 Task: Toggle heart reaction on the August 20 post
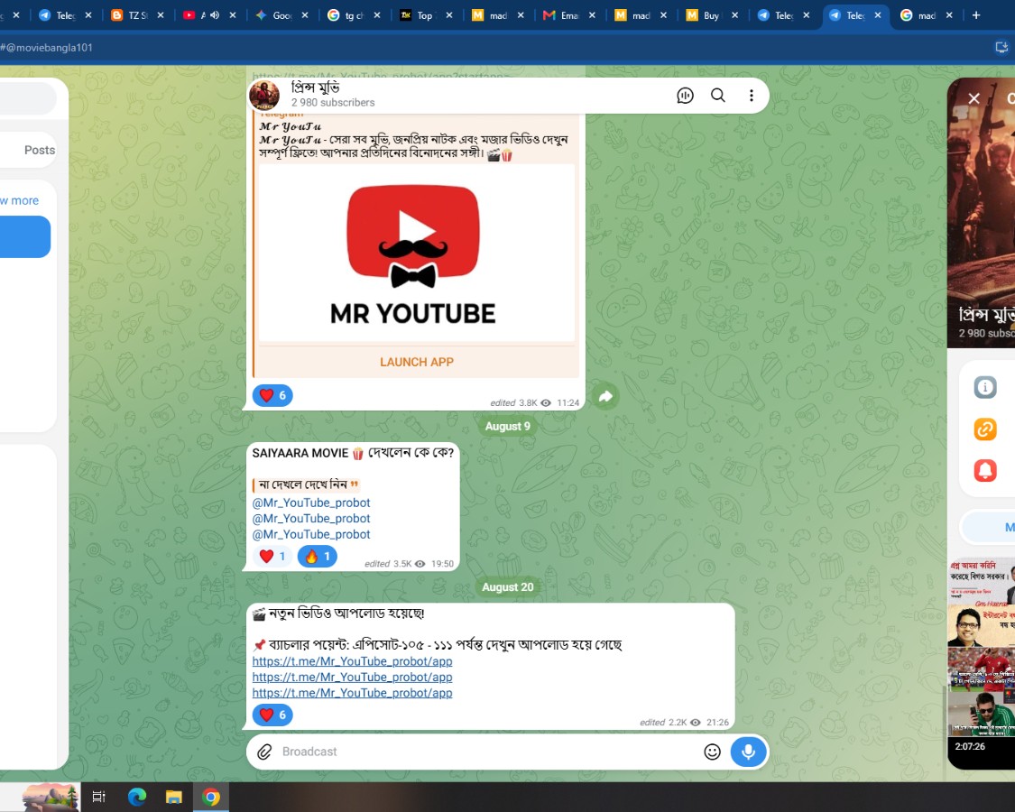click(272, 715)
